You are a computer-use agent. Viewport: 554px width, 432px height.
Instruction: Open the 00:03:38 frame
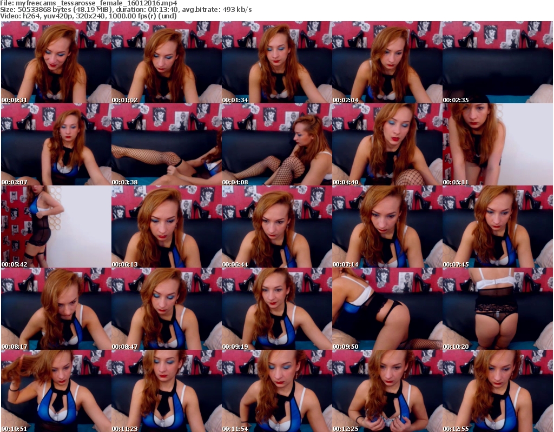coord(167,144)
